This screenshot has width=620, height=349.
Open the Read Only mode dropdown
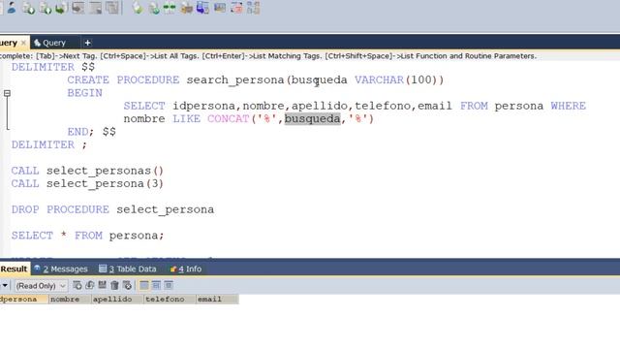click(x=41, y=285)
